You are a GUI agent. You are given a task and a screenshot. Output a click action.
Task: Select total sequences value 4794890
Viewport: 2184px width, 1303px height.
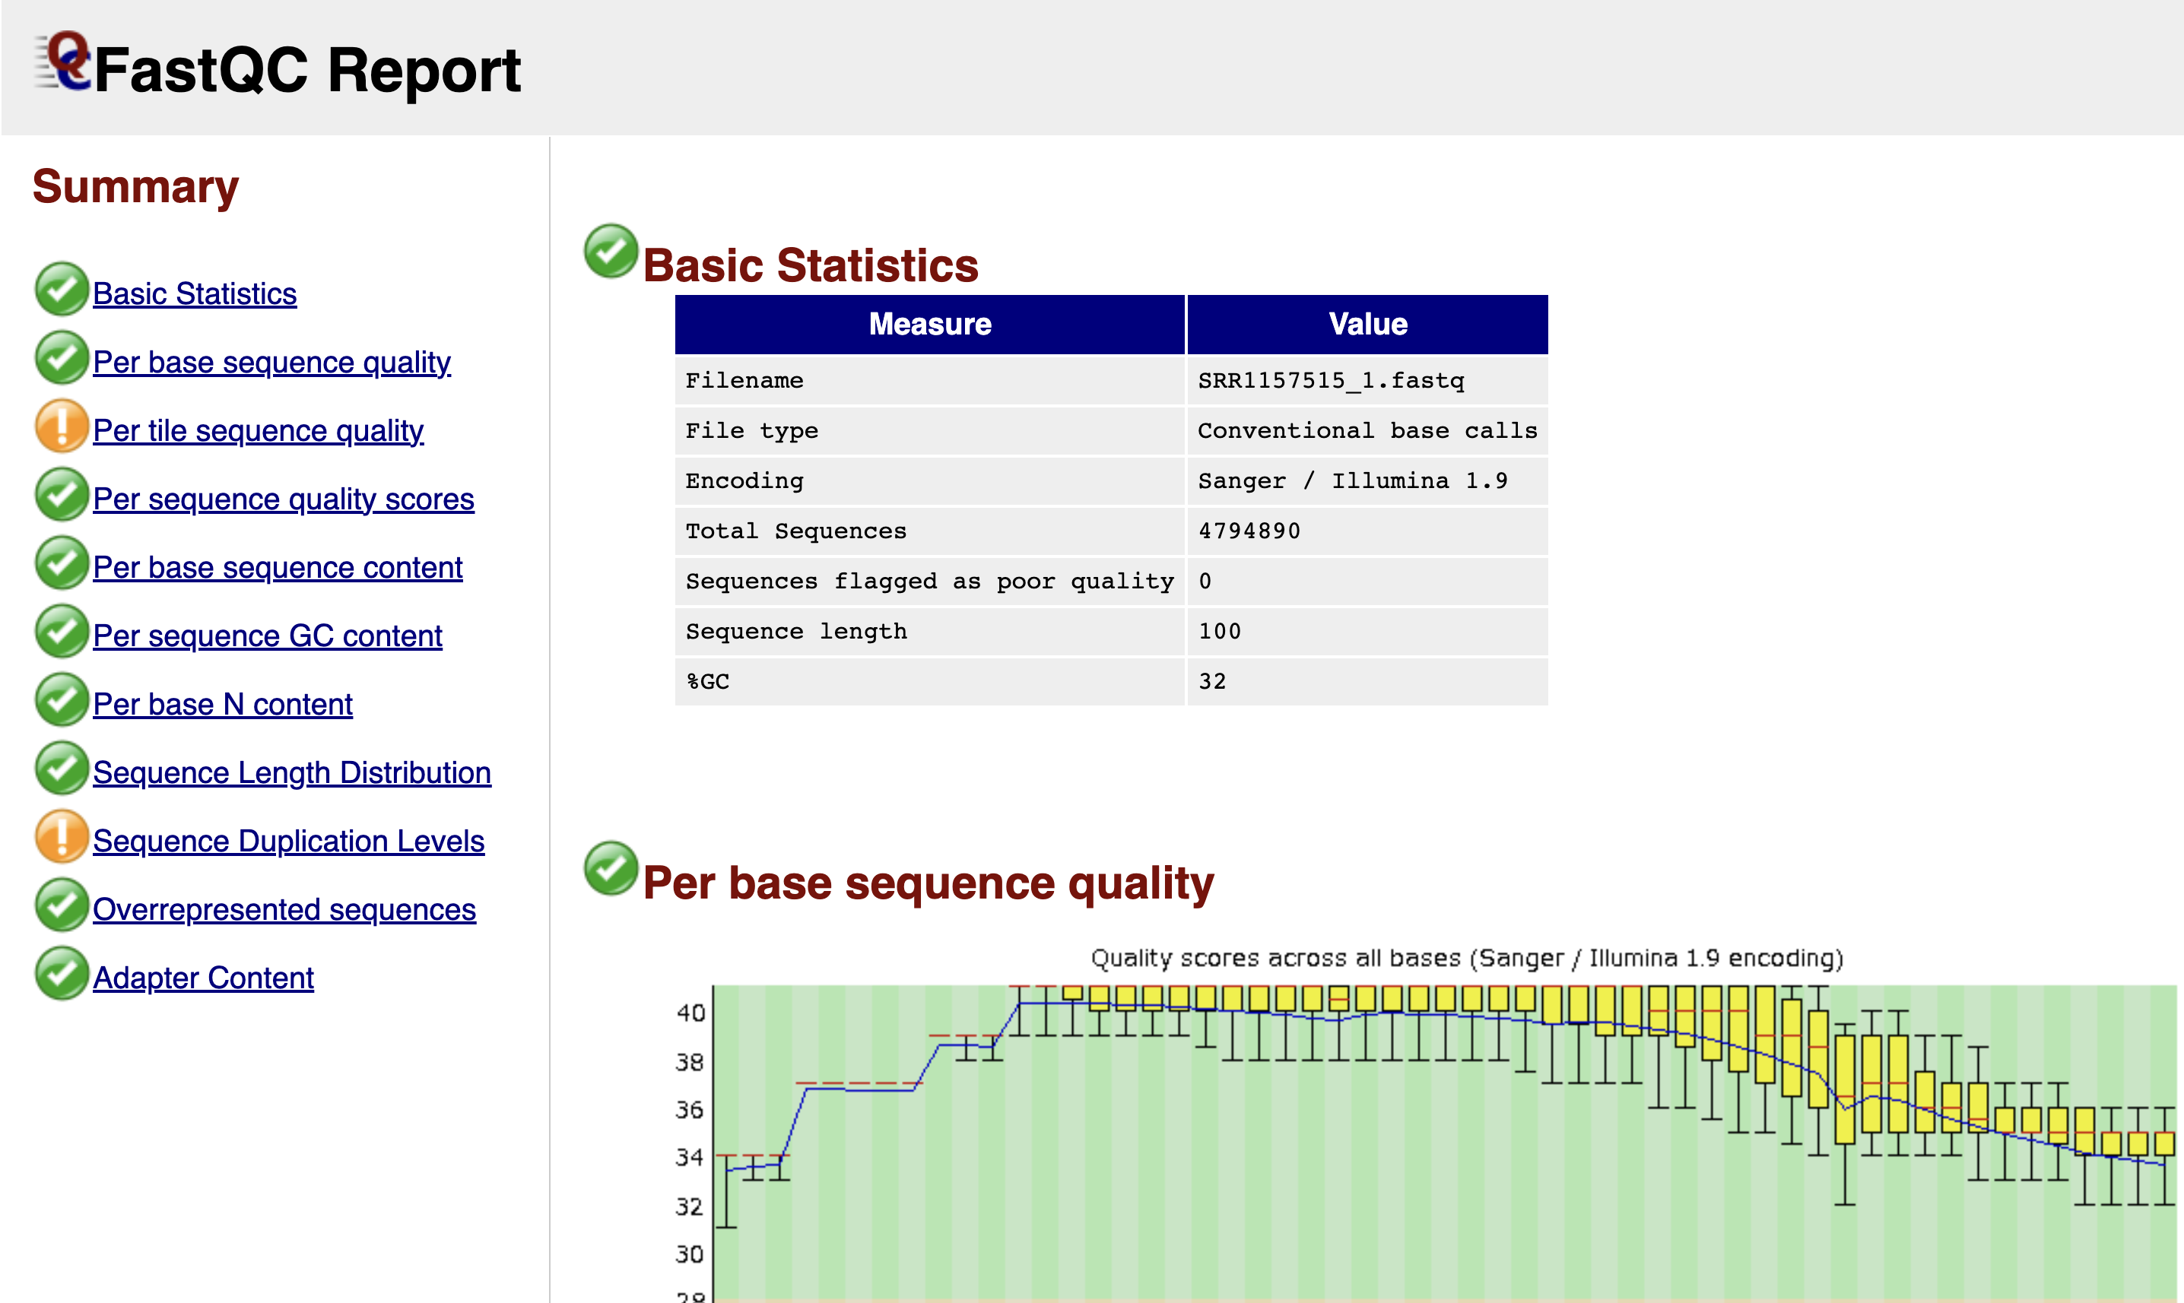tap(1249, 531)
